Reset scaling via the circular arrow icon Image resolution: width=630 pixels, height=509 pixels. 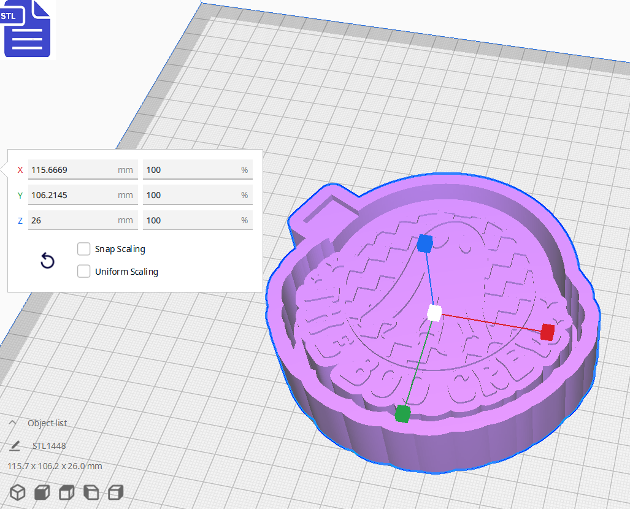pos(47,260)
